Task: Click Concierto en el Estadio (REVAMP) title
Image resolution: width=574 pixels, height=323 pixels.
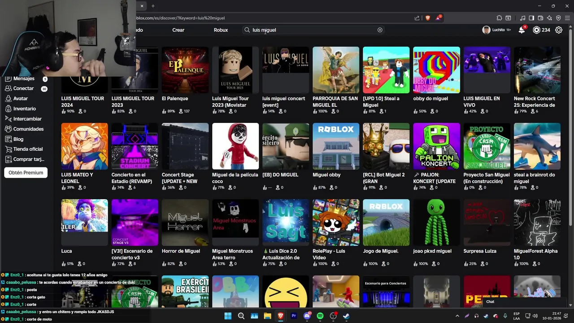Action: pyautogui.click(x=132, y=178)
